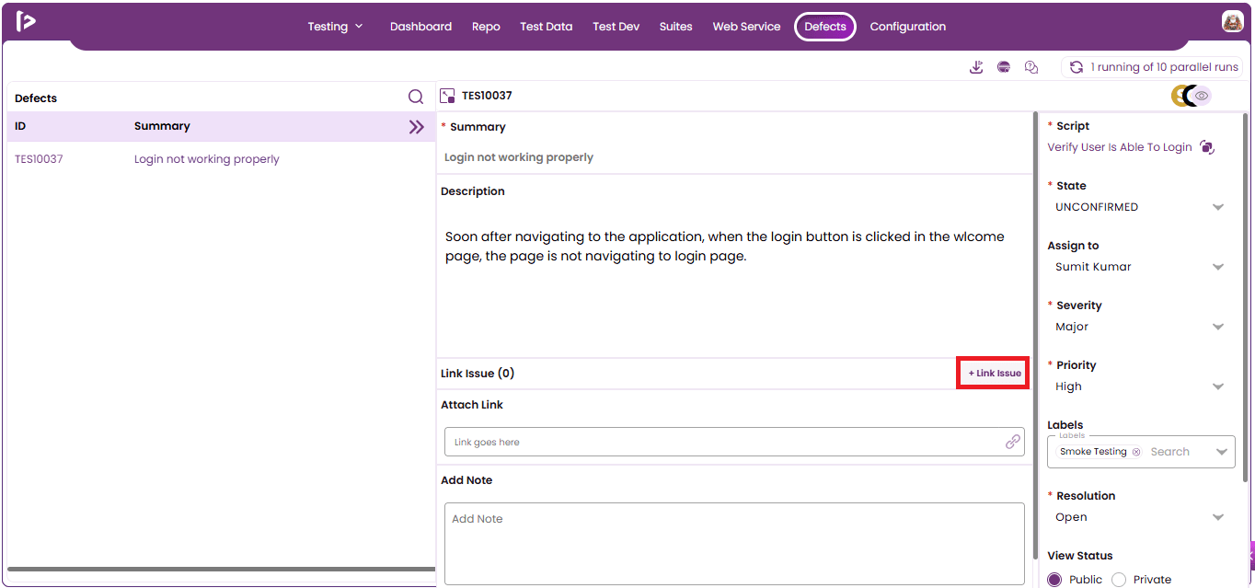Click the round striped globe icon

point(1004,67)
